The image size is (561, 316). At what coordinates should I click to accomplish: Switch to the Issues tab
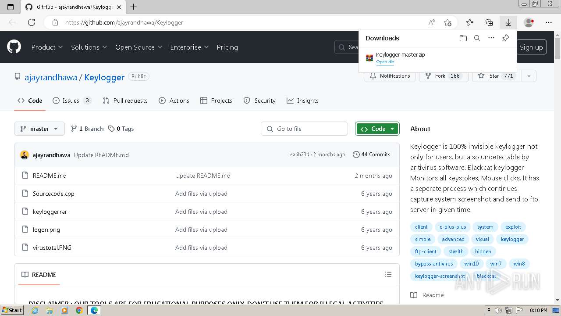click(x=72, y=101)
